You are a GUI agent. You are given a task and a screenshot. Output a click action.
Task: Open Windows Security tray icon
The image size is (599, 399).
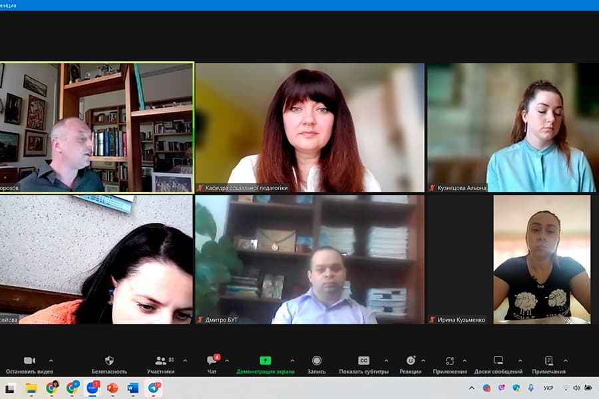[516, 388]
